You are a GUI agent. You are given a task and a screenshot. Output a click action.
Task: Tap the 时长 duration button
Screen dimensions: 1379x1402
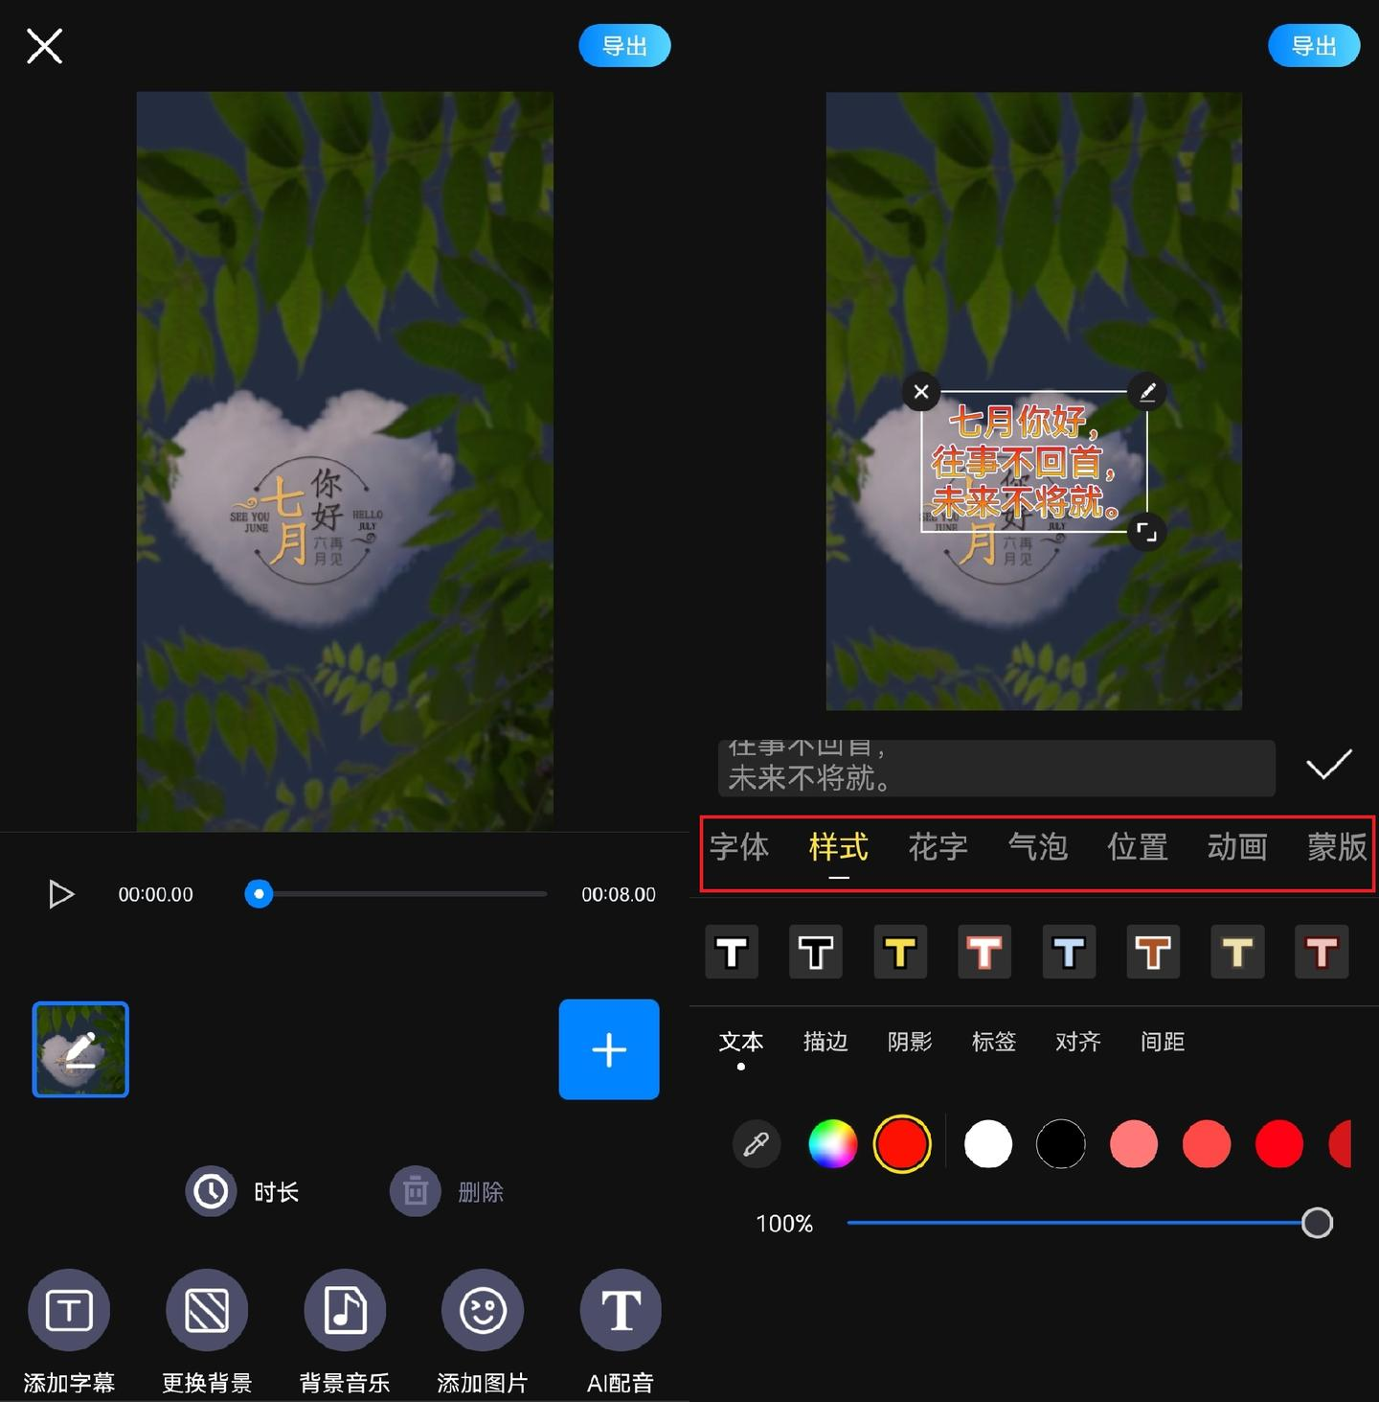(243, 1192)
